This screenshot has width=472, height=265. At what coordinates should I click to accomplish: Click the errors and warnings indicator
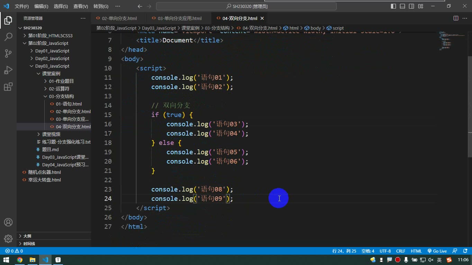pos(14,251)
